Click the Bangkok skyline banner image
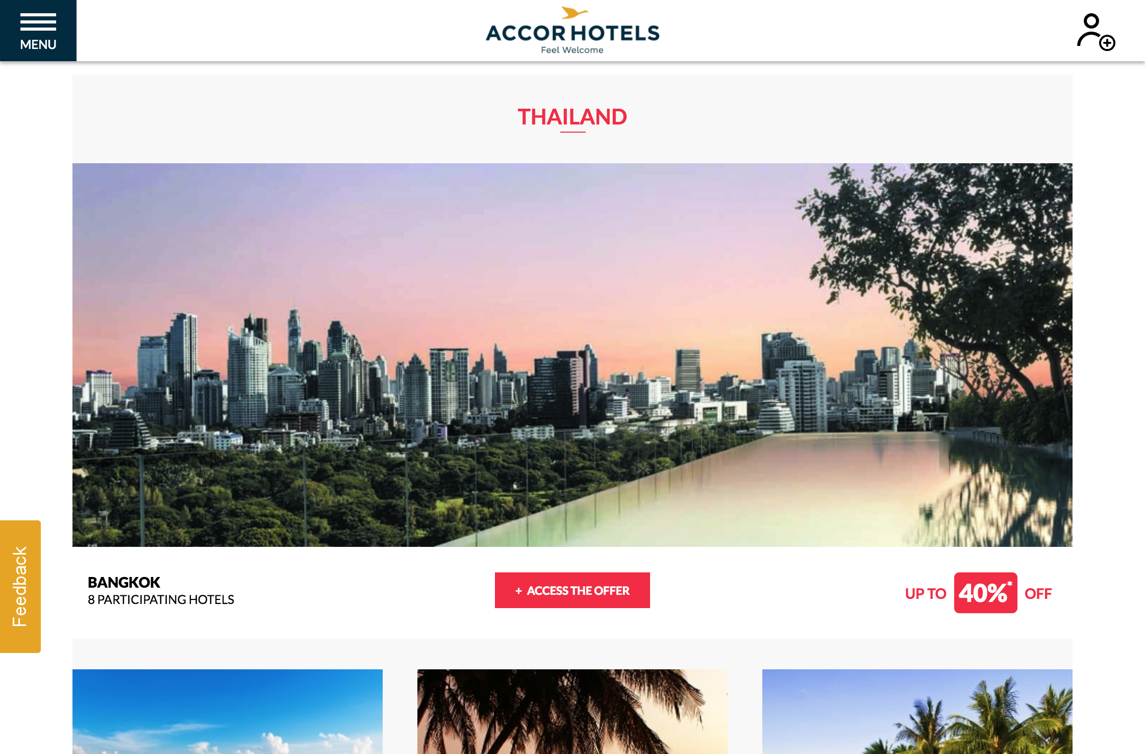The image size is (1145, 754). [x=572, y=355]
